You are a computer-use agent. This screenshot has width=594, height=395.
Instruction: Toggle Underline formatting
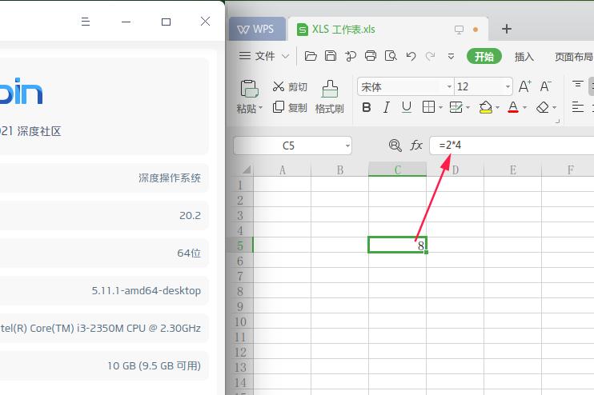click(407, 107)
